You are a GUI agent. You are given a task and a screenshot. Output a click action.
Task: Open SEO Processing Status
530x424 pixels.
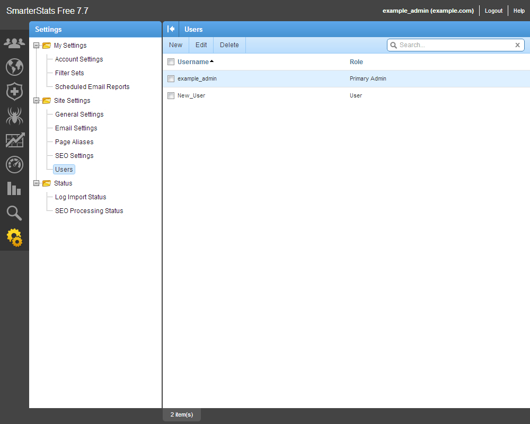pyautogui.click(x=89, y=211)
